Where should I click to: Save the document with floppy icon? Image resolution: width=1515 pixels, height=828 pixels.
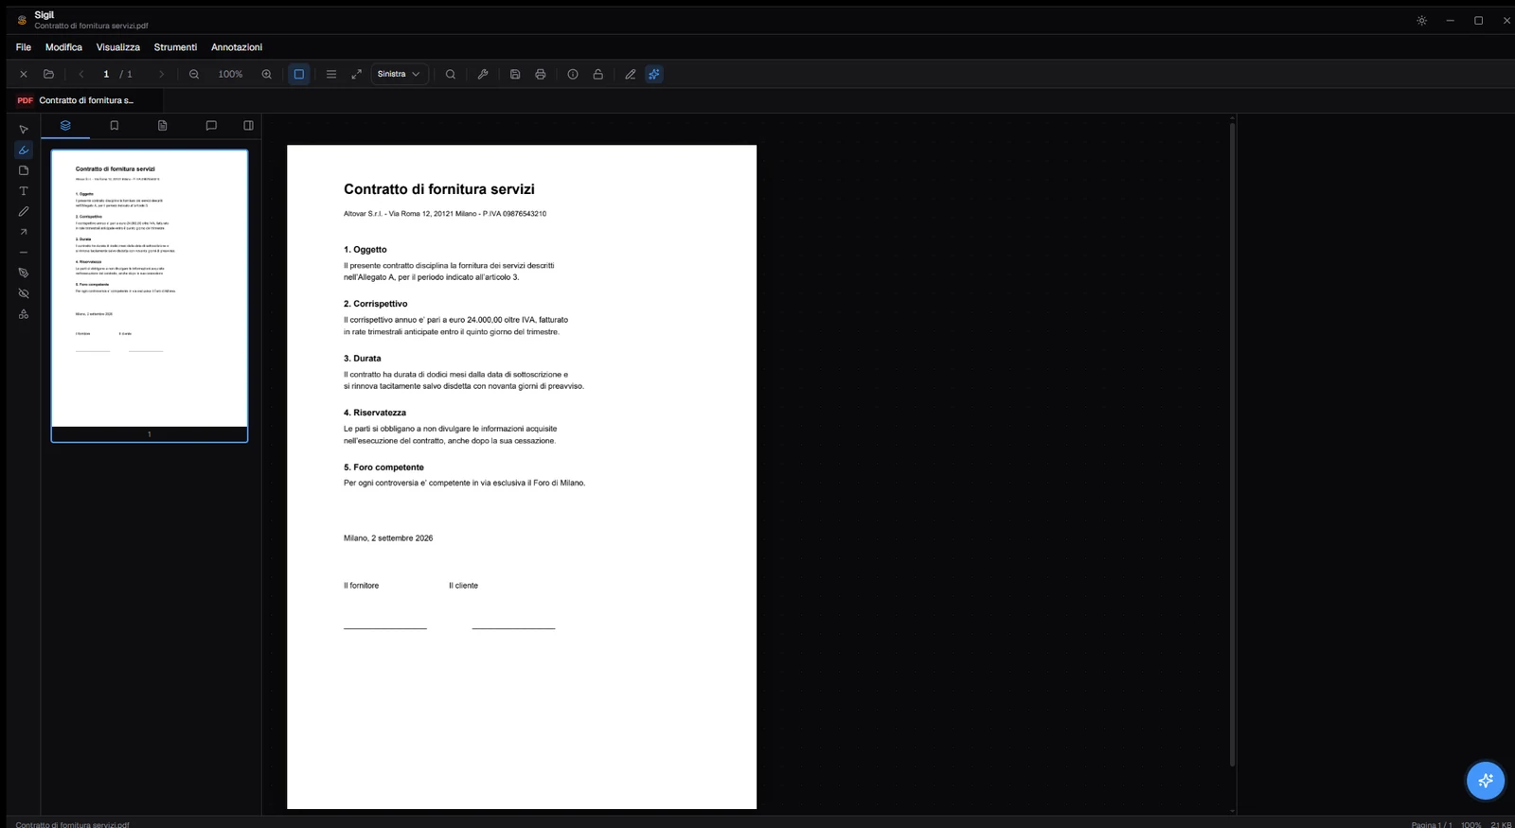coord(515,74)
